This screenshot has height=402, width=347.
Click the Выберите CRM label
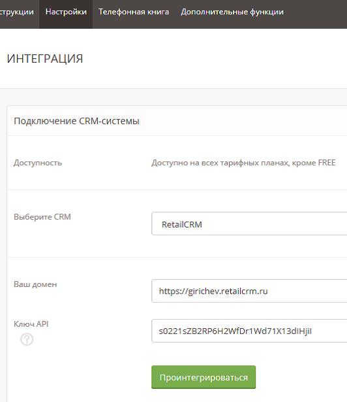click(42, 217)
